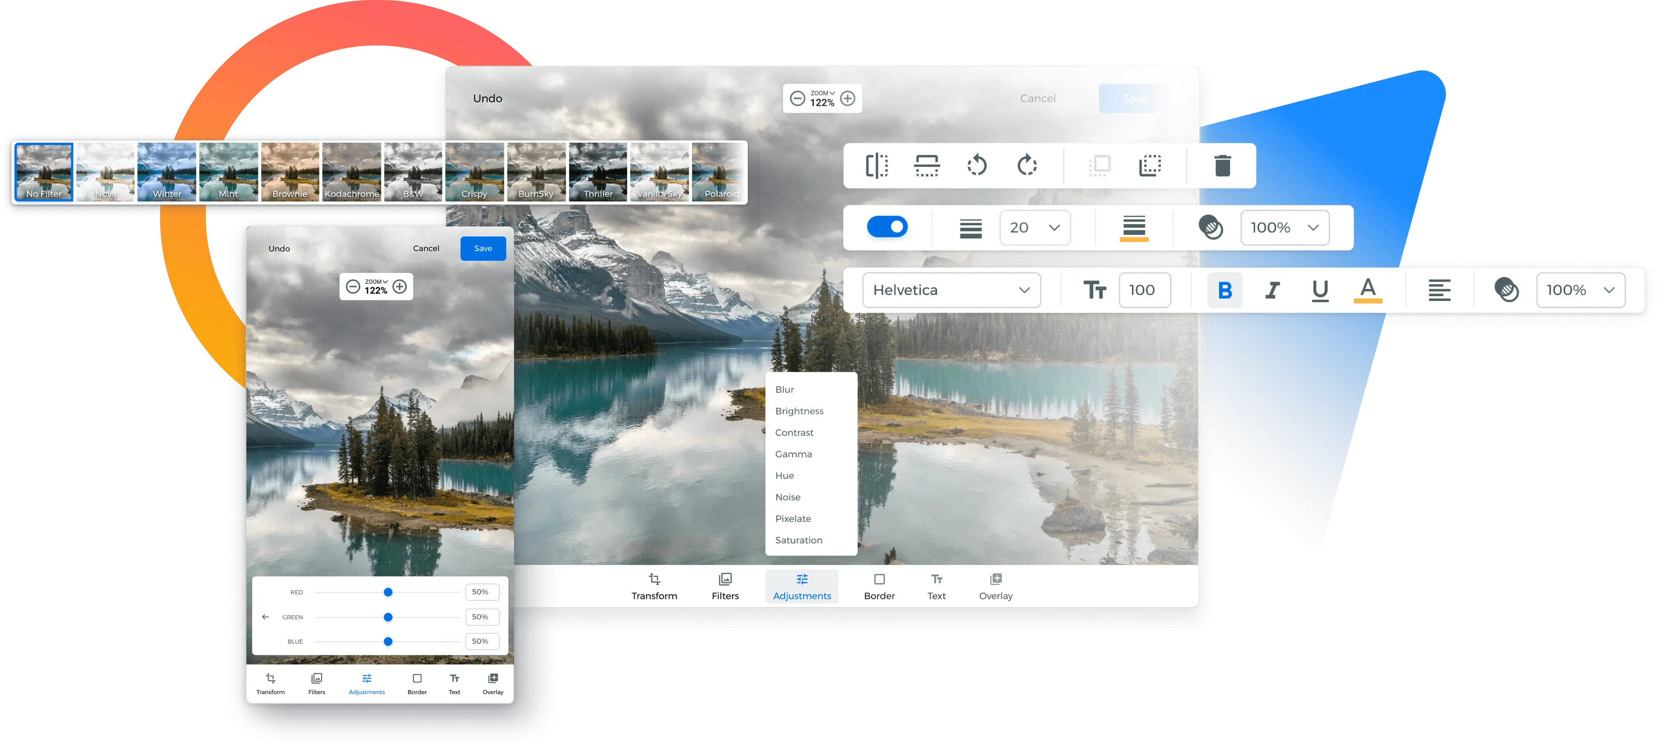
Task: Click the rotate right icon
Action: coord(1027,166)
